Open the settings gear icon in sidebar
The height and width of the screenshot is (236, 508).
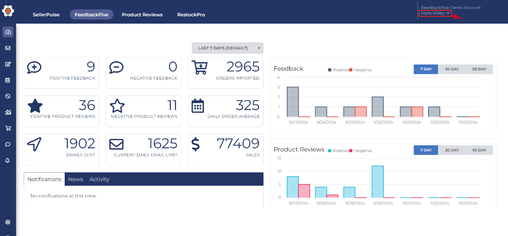pyautogui.click(x=8, y=223)
